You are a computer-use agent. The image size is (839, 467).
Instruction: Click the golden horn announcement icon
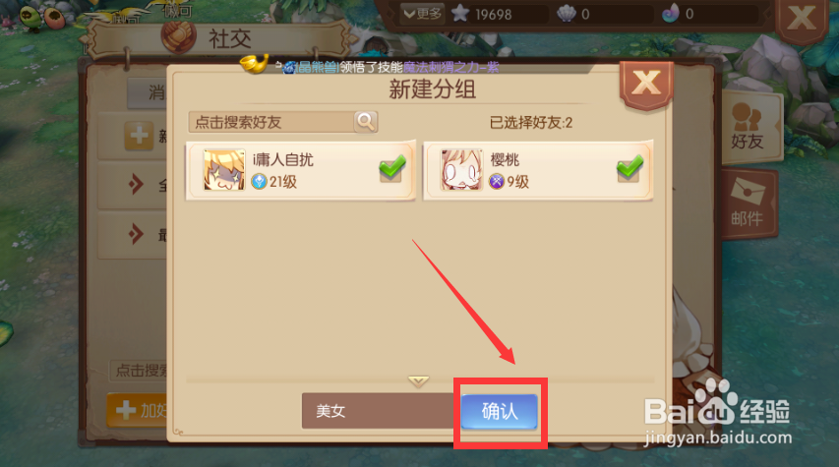click(x=254, y=64)
